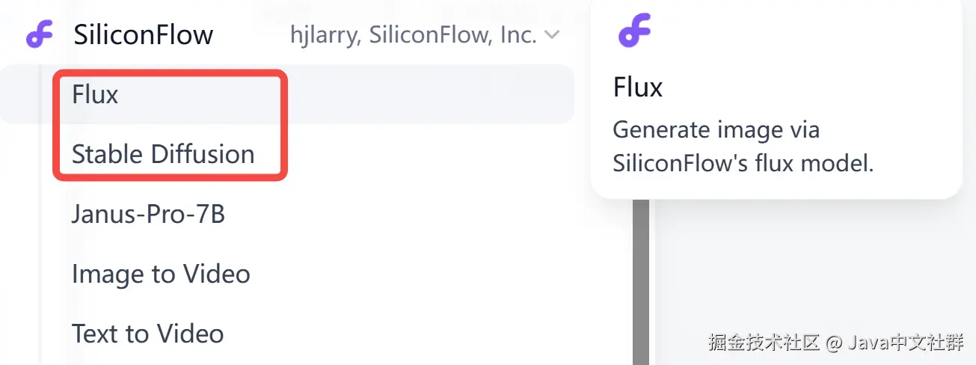Image resolution: width=976 pixels, height=365 pixels.
Task: Click the SiliconFlow provider name heading
Action: click(x=144, y=34)
